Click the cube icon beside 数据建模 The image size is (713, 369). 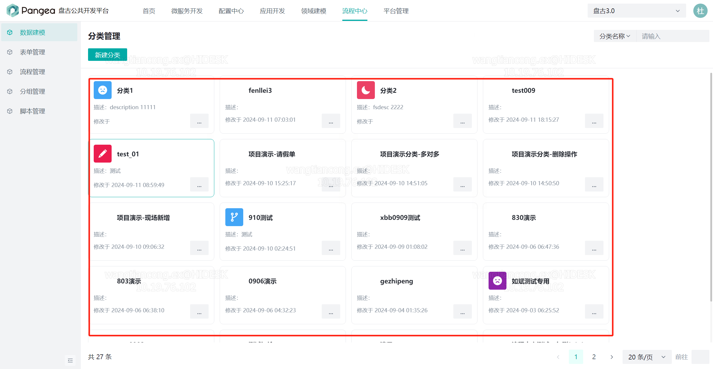tap(10, 32)
